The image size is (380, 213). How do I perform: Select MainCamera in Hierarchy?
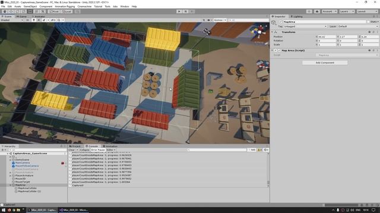tap(23, 163)
